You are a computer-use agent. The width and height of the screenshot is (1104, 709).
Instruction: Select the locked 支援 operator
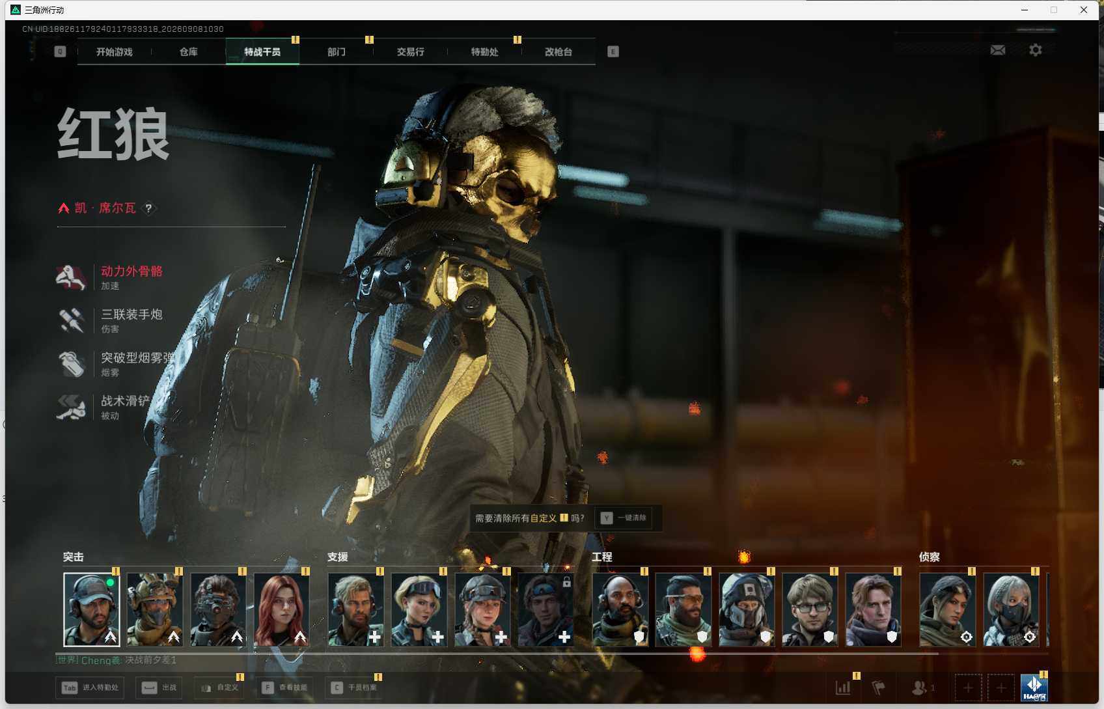[545, 609]
